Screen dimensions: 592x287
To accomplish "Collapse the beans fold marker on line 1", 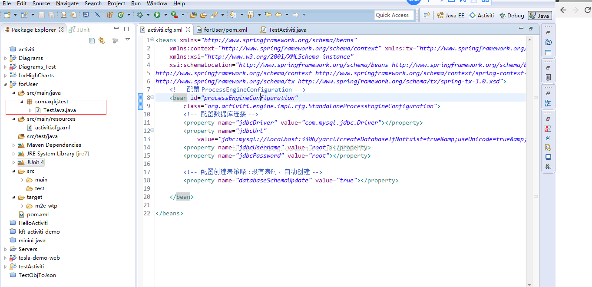I will [152, 40].
